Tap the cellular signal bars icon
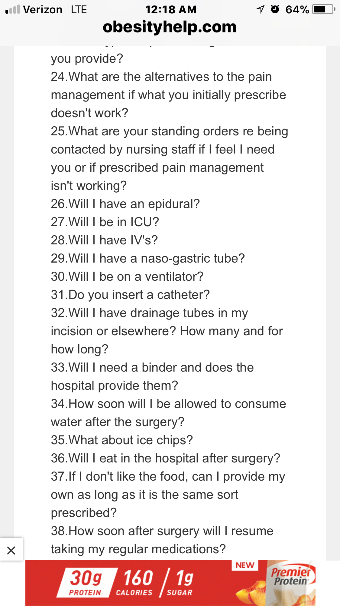The width and height of the screenshot is (340, 606). click(13, 9)
